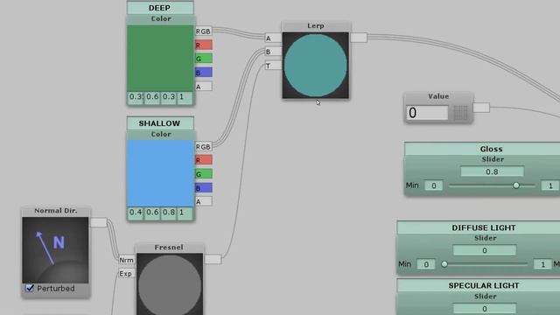Click the Gloss Min field
The width and height of the screenshot is (560, 315).
point(434,185)
